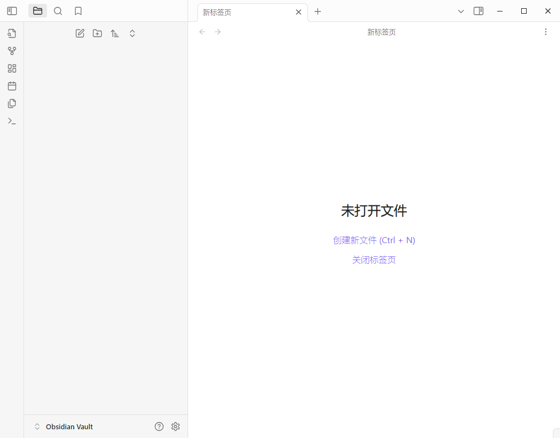
Task: Change the file sort order
Action: tap(115, 33)
